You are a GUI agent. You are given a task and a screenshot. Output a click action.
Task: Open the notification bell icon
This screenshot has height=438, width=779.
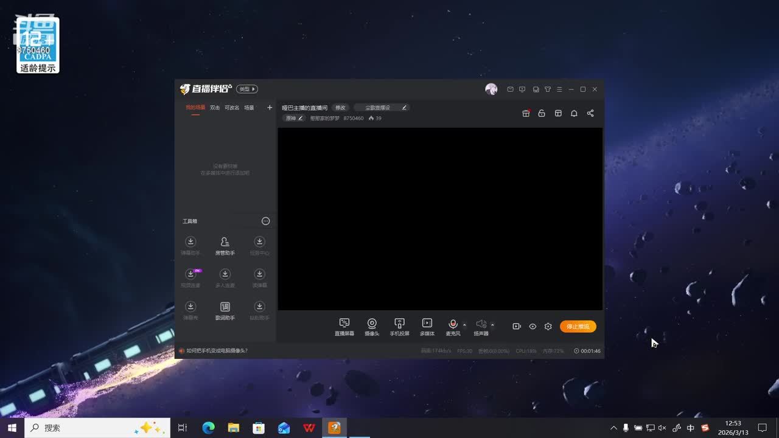pyautogui.click(x=574, y=113)
